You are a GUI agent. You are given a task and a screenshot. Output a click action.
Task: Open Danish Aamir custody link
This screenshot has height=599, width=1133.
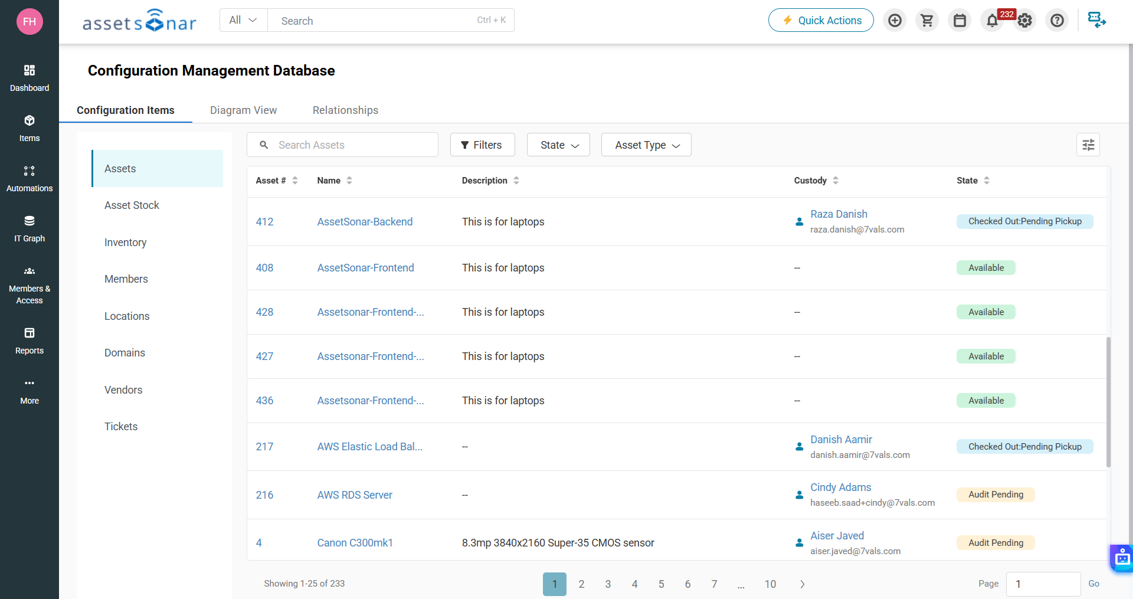point(841,440)
